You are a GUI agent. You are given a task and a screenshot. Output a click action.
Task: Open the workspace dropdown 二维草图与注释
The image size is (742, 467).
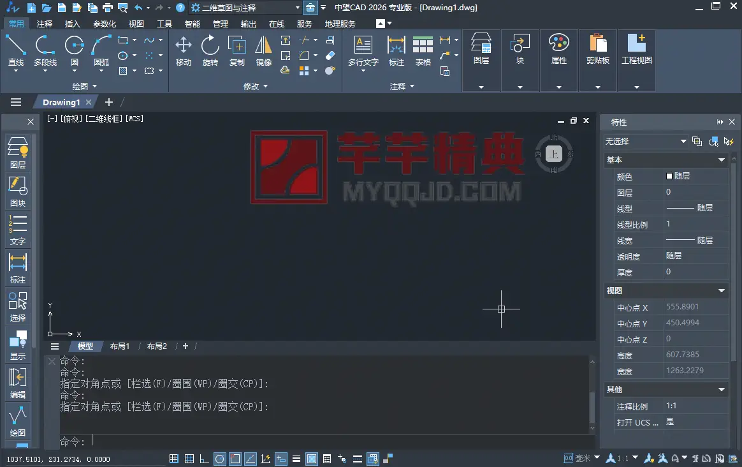click(245, 8)
